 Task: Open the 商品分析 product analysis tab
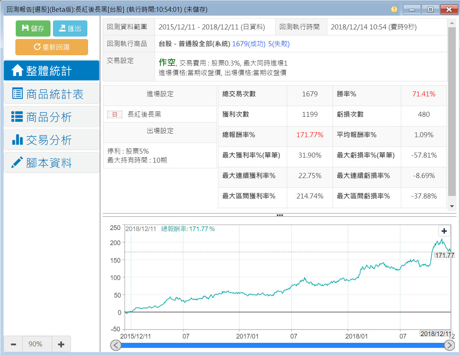[x=52, y=117]
